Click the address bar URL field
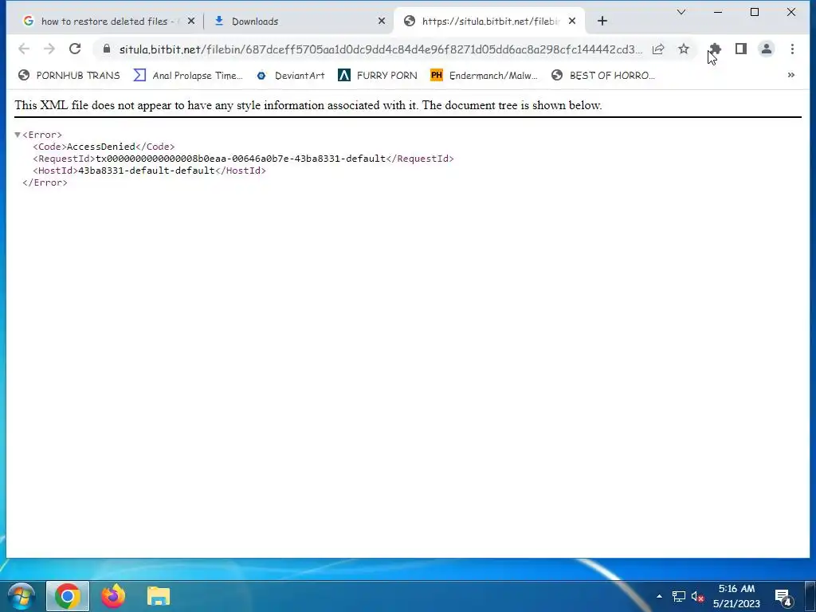 point(380,49)
